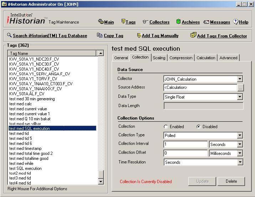Viewport: 255px width, 197px height.
Task: Minimize the iHistorian Administrator window
Action: (239, 4)
